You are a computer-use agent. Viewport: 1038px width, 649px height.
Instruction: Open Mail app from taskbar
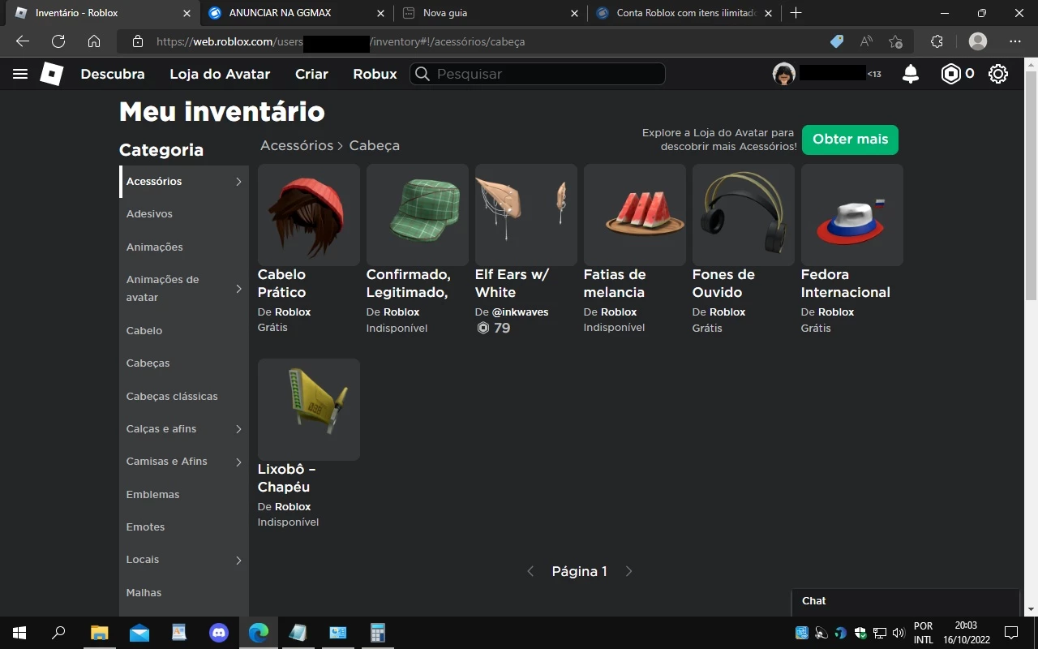(x=139, y=633)
